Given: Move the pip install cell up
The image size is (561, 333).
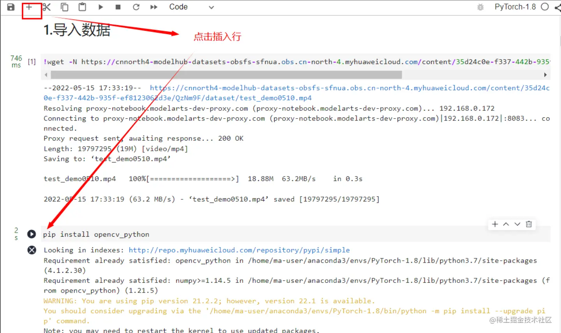Looking at the screenshot, I should [x=506, y=224].
